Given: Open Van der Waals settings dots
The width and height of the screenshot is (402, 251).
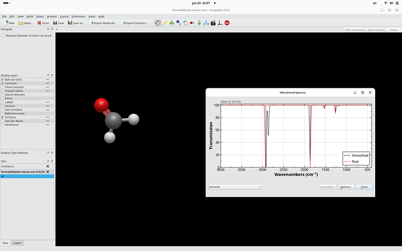Looking at the screenshot, I should click(47, 121).
